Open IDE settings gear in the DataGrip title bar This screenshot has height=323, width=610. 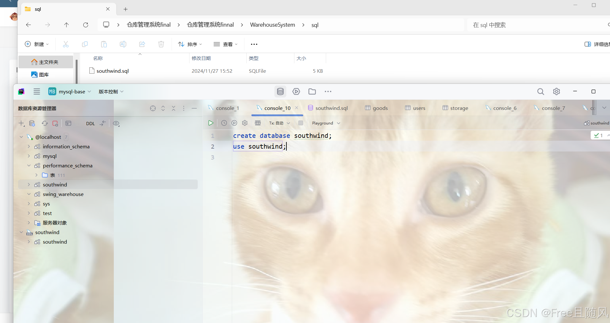[556, 91]
